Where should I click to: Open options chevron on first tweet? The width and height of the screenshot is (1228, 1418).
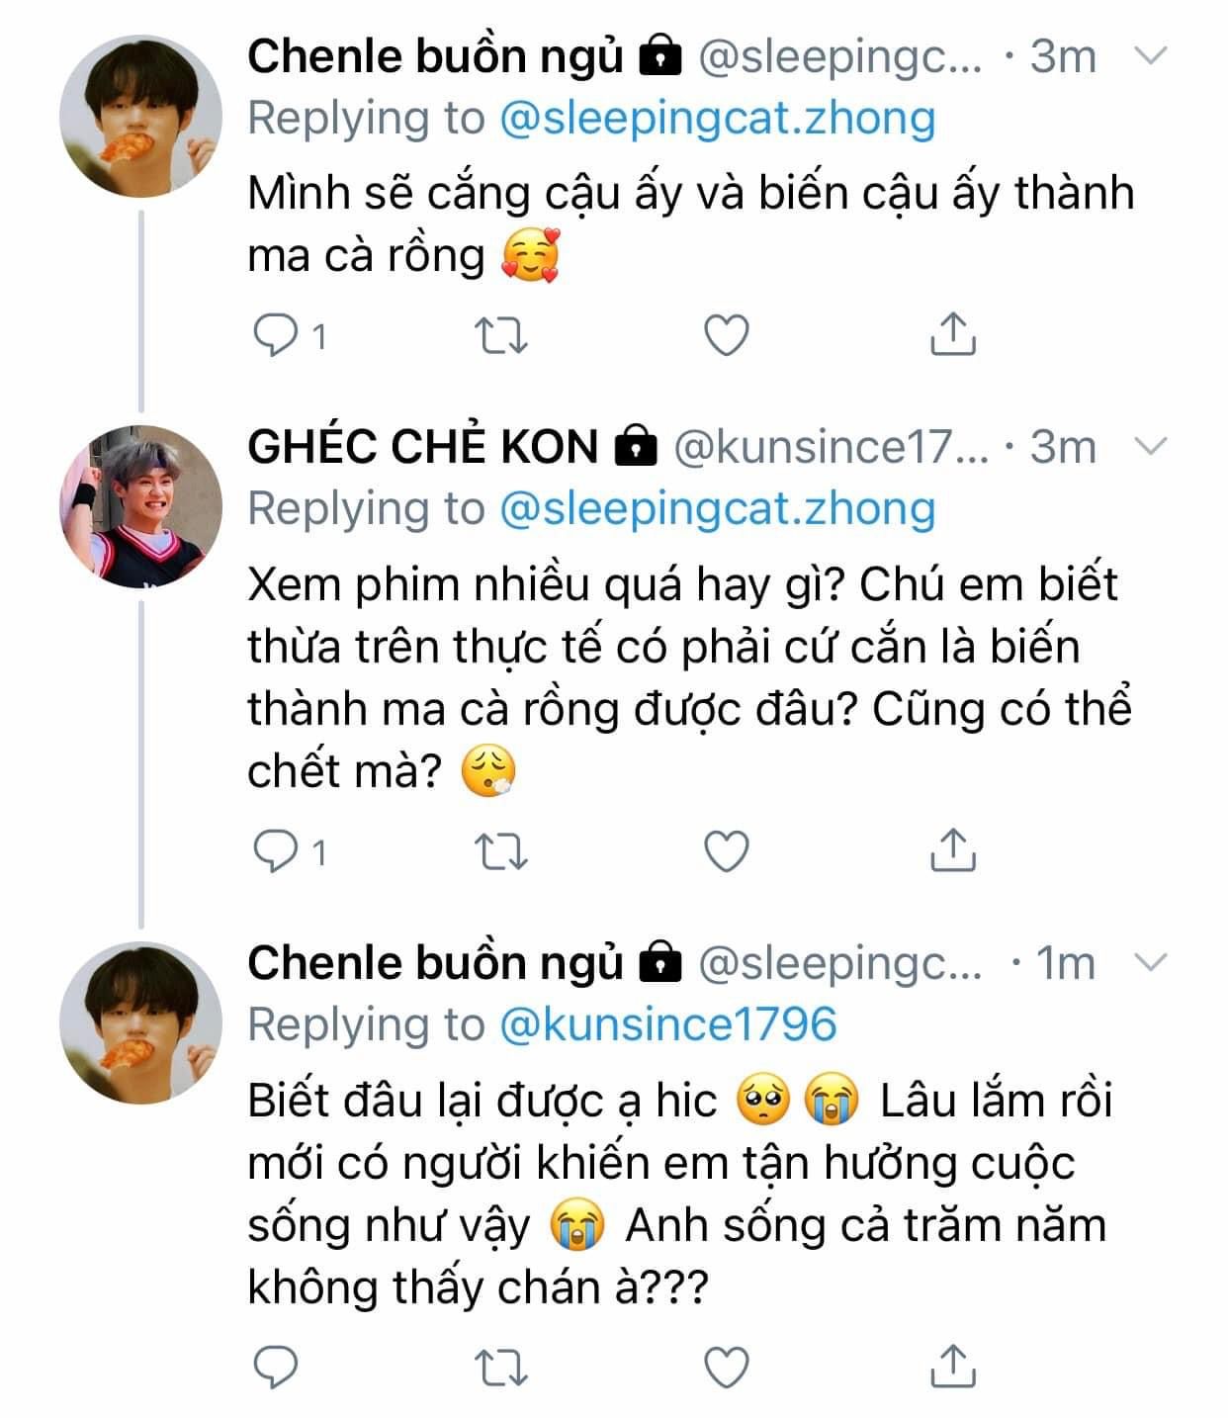click(x=1152, y=56)
